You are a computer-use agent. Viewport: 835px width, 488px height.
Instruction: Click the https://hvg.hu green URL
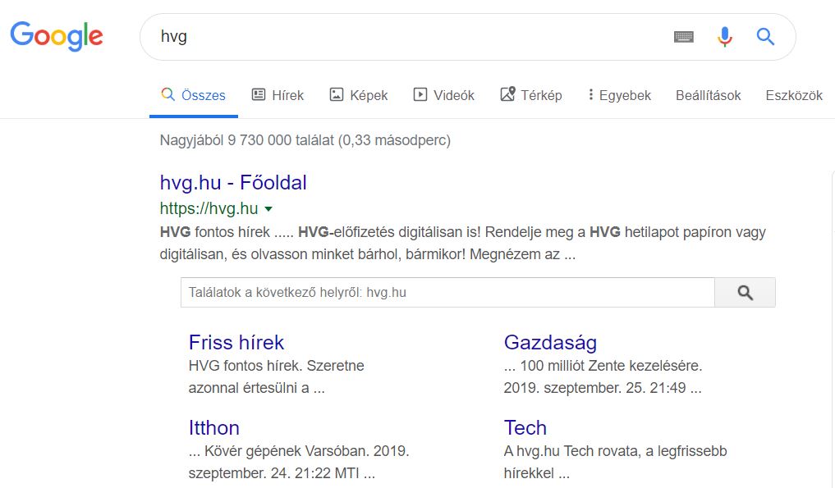coord(209,208)
